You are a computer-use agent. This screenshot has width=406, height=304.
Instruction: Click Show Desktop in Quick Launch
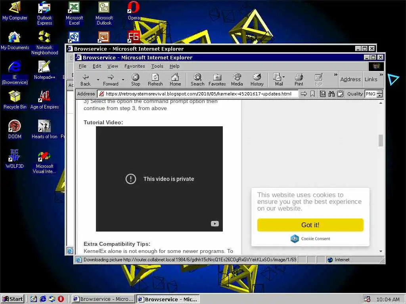(x=34, y=299)
